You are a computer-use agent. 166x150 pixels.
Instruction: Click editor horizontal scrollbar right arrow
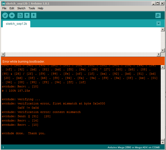pos(158,54)
